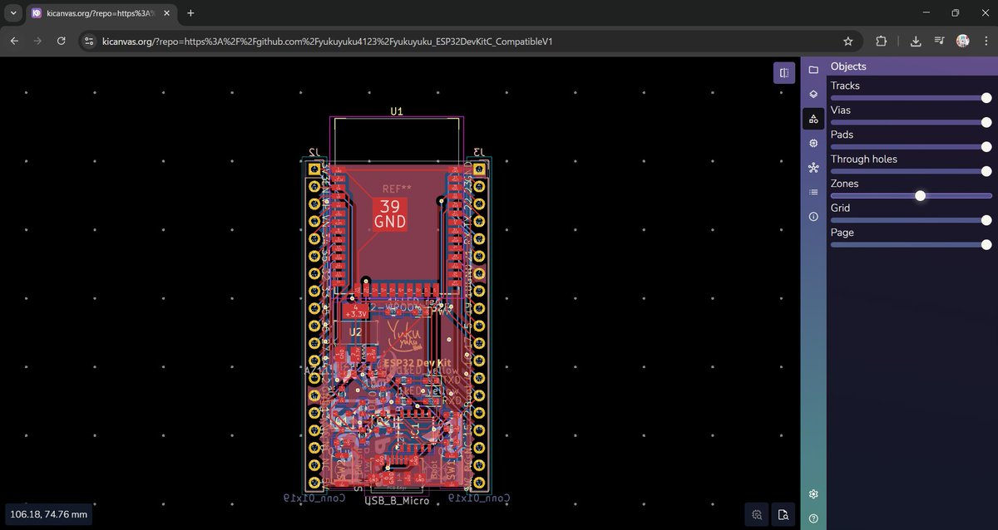Open the Nets panel hub icon

[813, 168]
